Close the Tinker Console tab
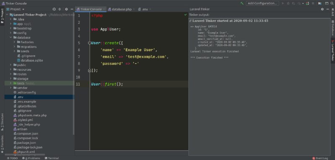Screen dimensions: 335x160 pyautogui.click(x=104, y=9)
